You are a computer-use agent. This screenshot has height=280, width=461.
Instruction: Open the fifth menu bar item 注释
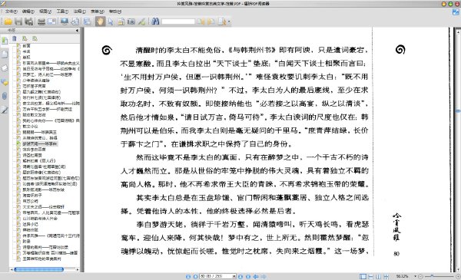pos(79,12)
